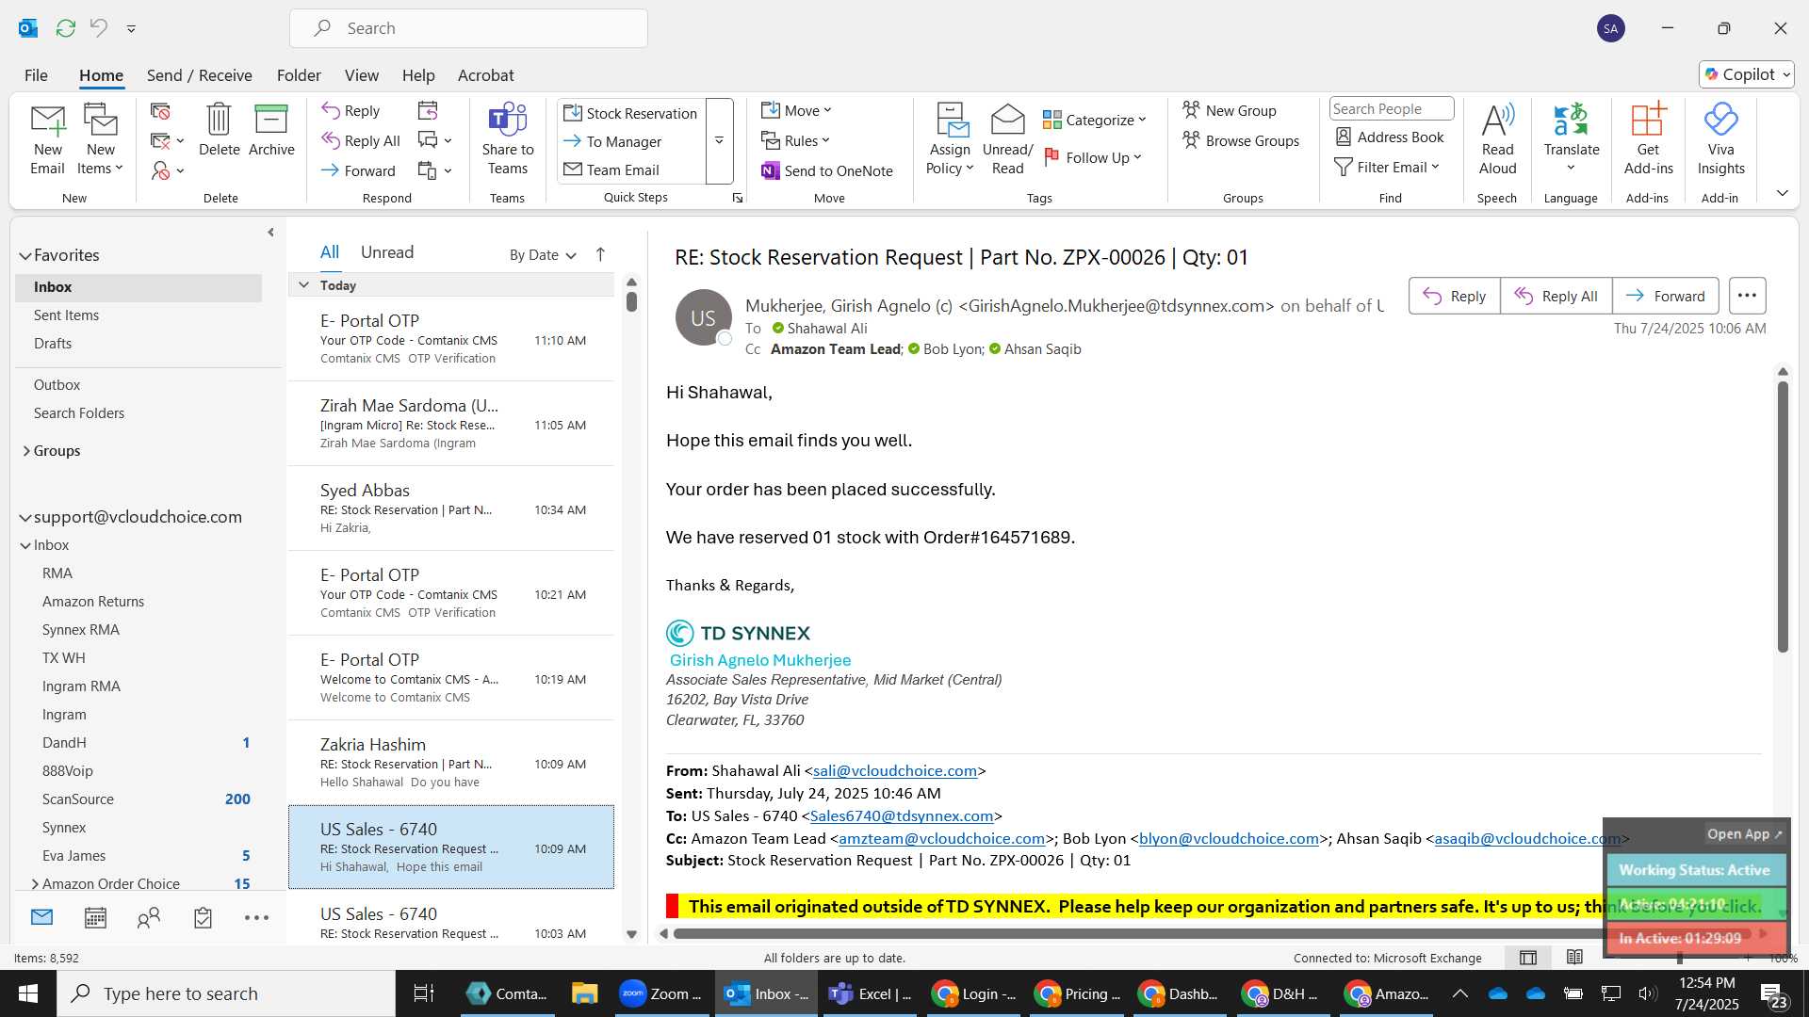Screen dimensions: 1809x1017
Task: Start Read Aloud
Action: (1497, 139)
